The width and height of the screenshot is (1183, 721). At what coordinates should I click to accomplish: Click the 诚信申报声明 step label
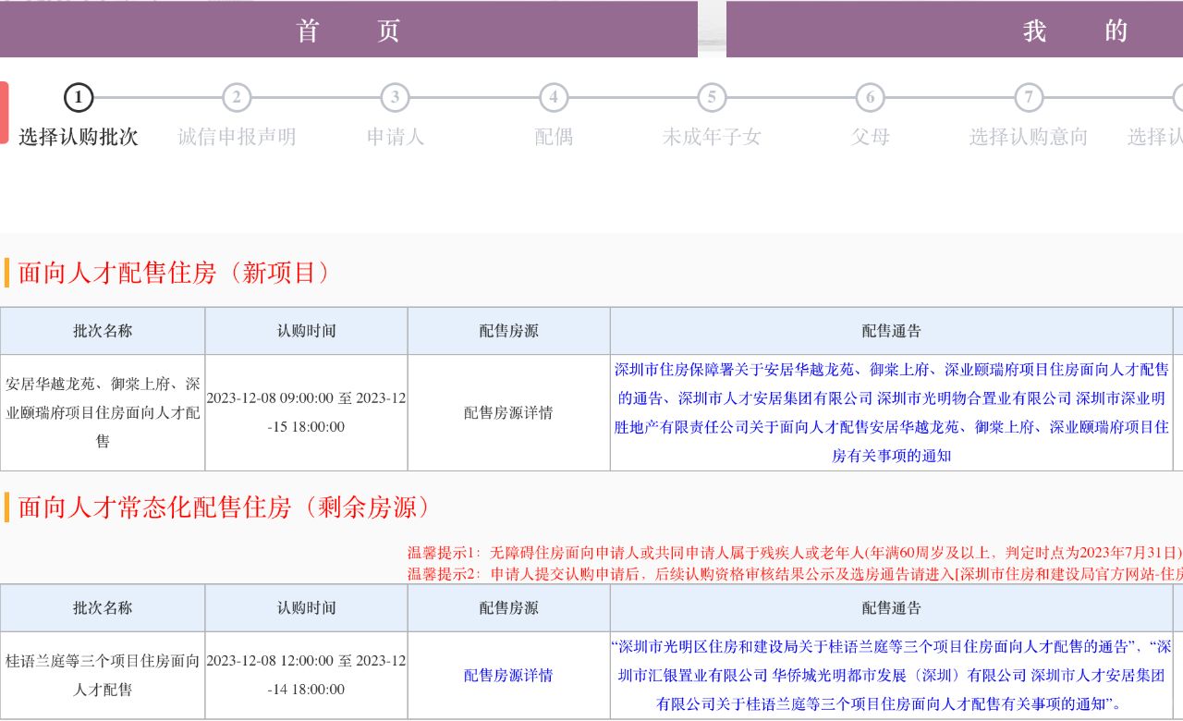click(x=237, y=137)
